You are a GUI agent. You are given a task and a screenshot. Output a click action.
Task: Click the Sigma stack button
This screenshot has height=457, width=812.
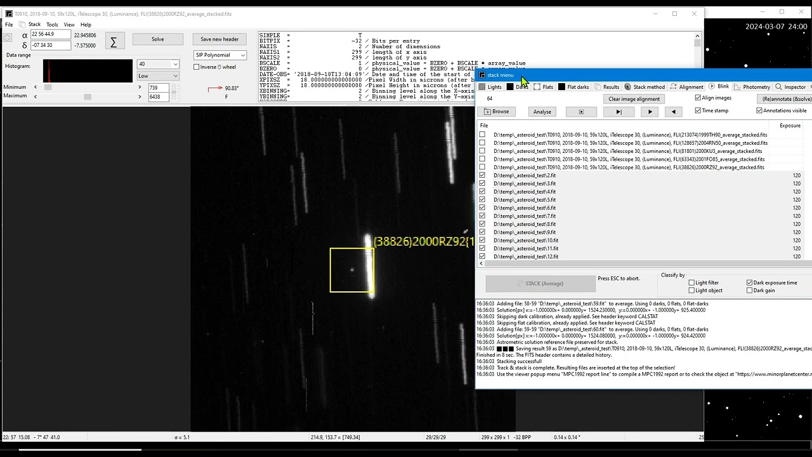[114, 42]
